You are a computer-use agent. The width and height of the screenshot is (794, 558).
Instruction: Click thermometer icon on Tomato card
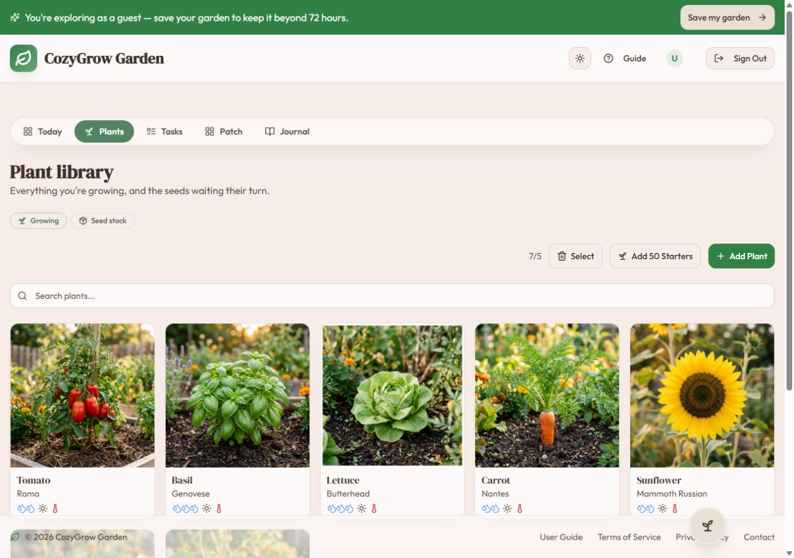tap(55, 508)
